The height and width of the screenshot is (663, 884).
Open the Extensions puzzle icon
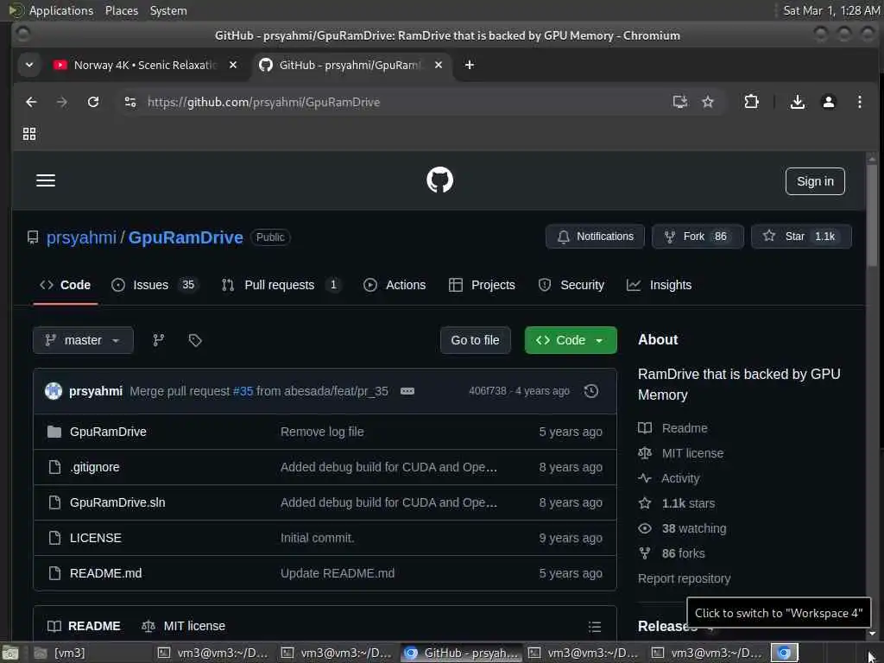point(751,102)
